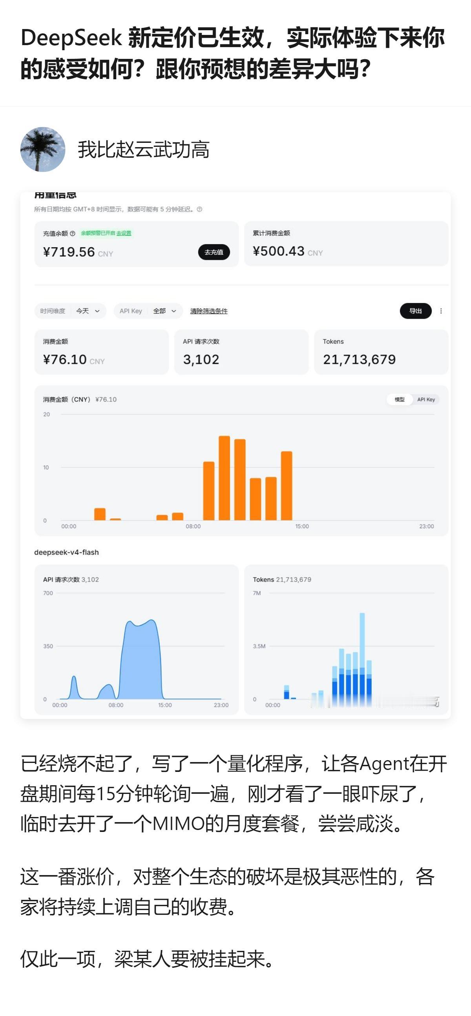Click the paragraph starting 已经烧不起了
The image size is (471, 1016).
[234, 793]
